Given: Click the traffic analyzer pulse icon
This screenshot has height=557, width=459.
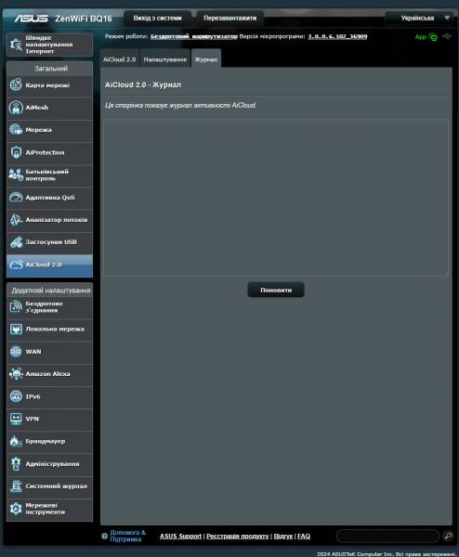Looking at the screenshot, I should point(16,219).
